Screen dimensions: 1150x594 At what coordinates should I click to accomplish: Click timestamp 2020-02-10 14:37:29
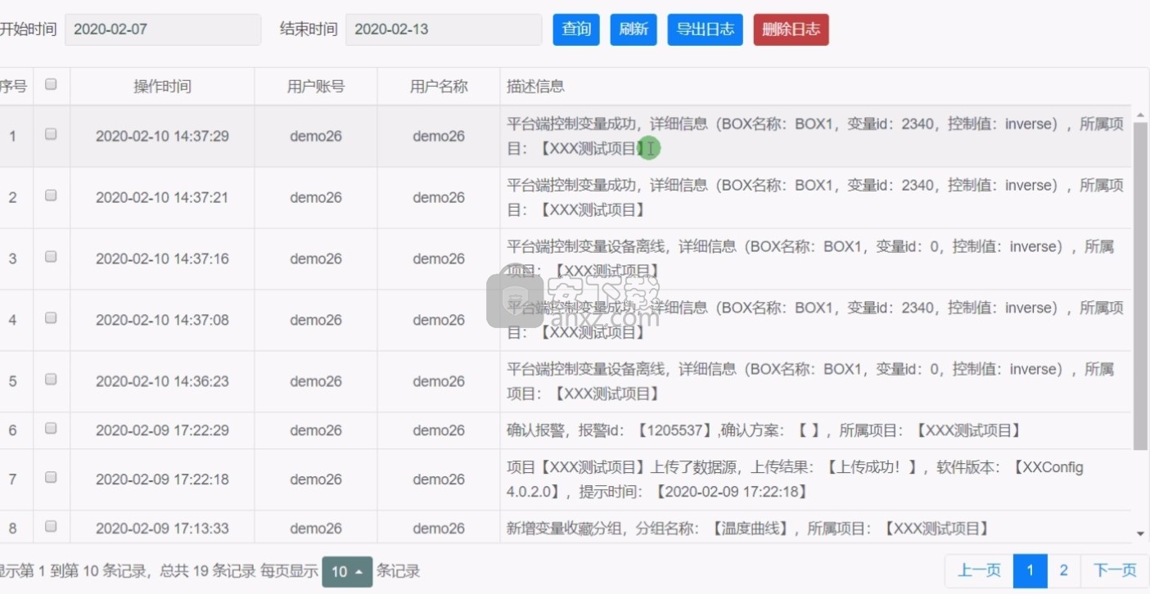point(162,136)
